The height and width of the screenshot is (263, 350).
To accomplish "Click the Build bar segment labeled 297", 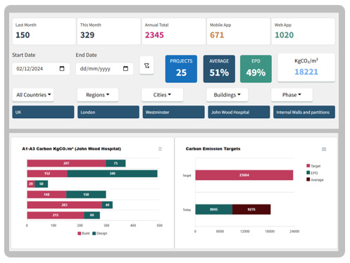I will point(66,163).
